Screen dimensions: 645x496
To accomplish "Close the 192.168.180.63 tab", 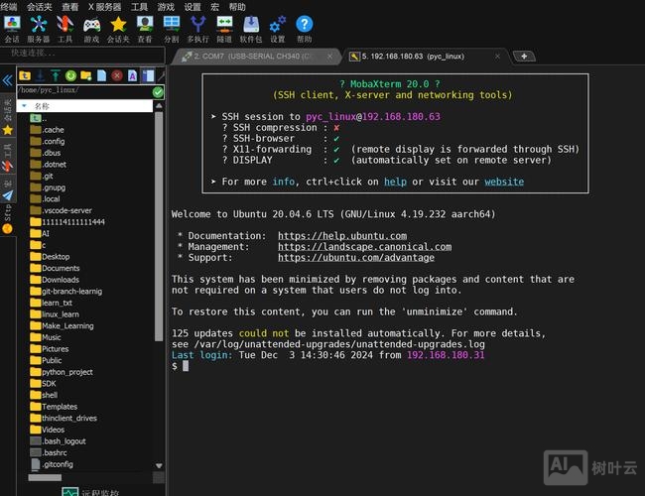I will [x=497, y=57].
